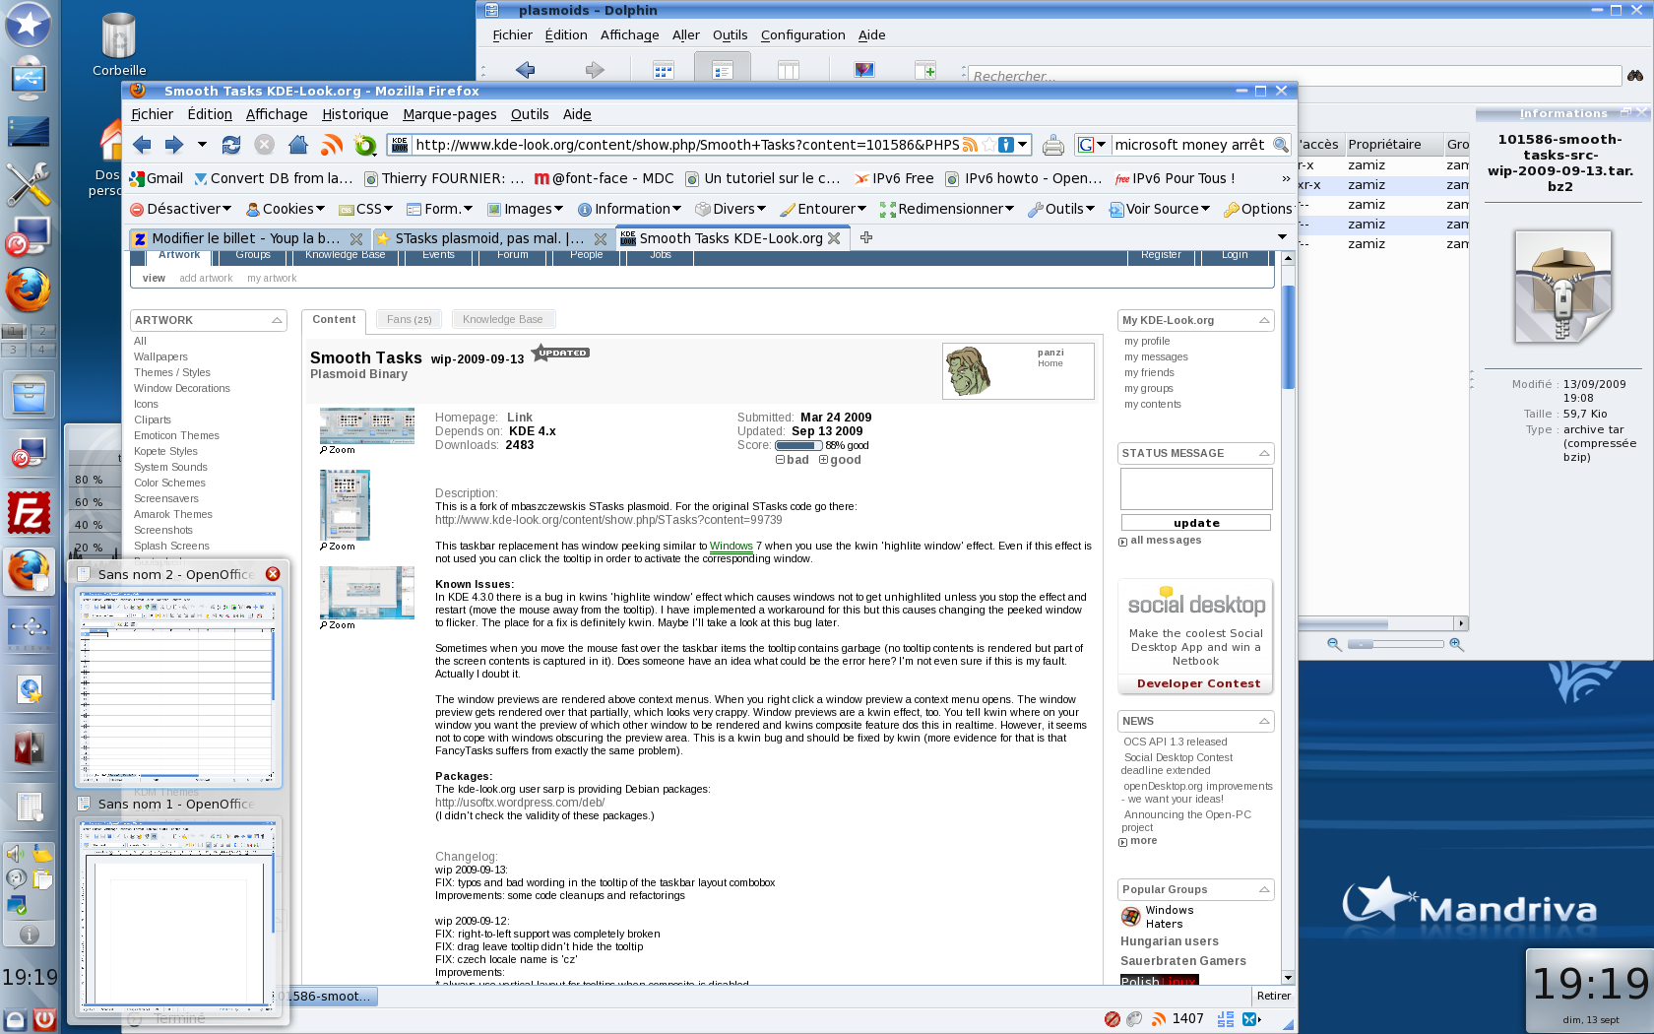Collapse the ARTWORK sidebar panel

[x=277, y=320]
